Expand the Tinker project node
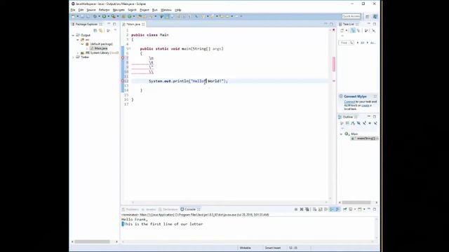Viewport: 449px width, 252px height. tap(73, 57)
